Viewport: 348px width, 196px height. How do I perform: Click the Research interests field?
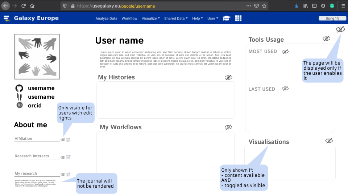[x=37, y=156]
